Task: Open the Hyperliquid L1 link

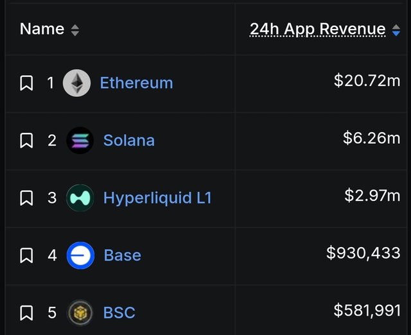Action: 157,198
